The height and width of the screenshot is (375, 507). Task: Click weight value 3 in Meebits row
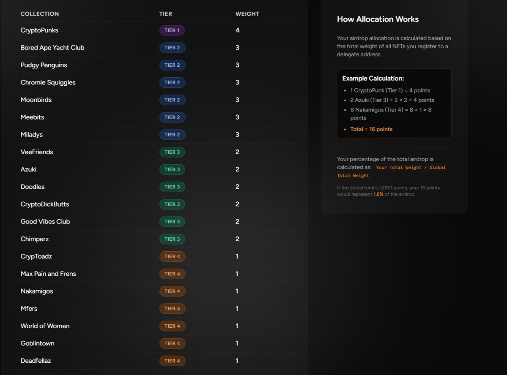point(237,117)
